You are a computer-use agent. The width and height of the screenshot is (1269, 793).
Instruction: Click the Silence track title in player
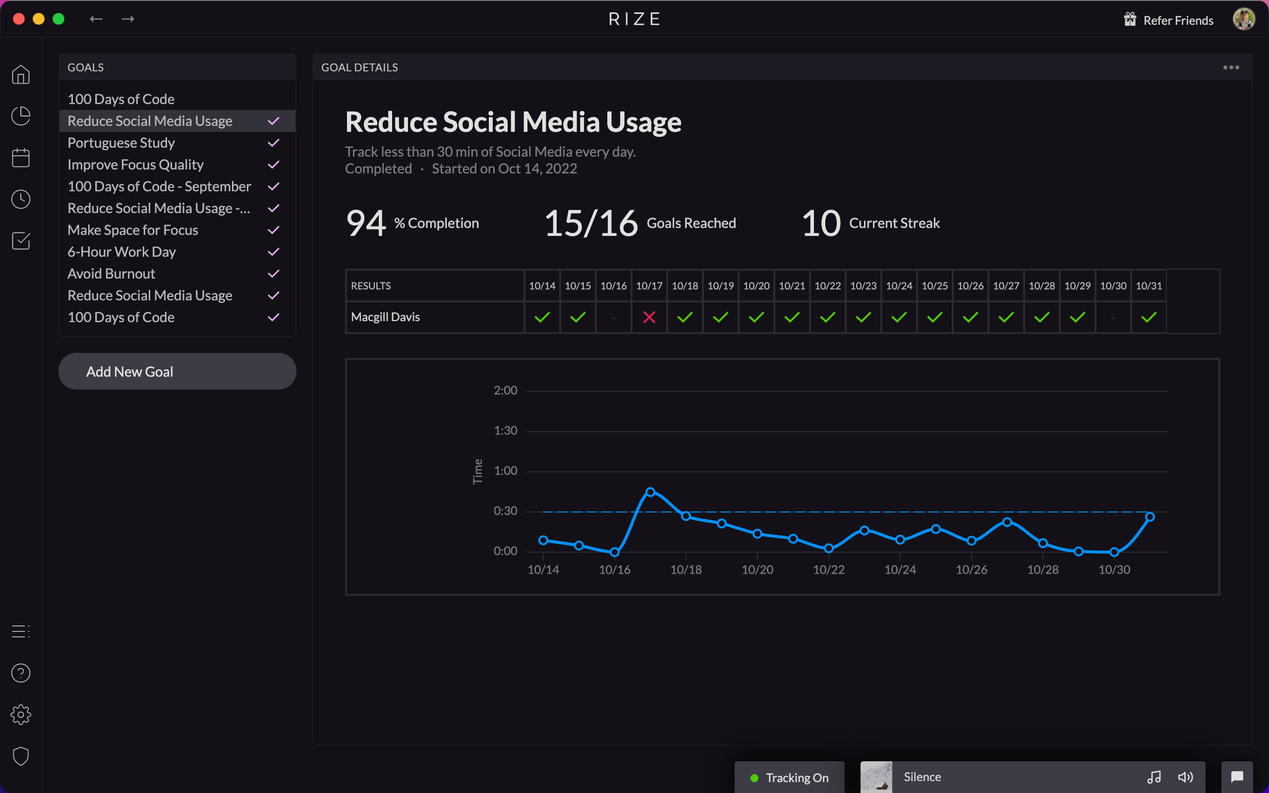point(923,777)
